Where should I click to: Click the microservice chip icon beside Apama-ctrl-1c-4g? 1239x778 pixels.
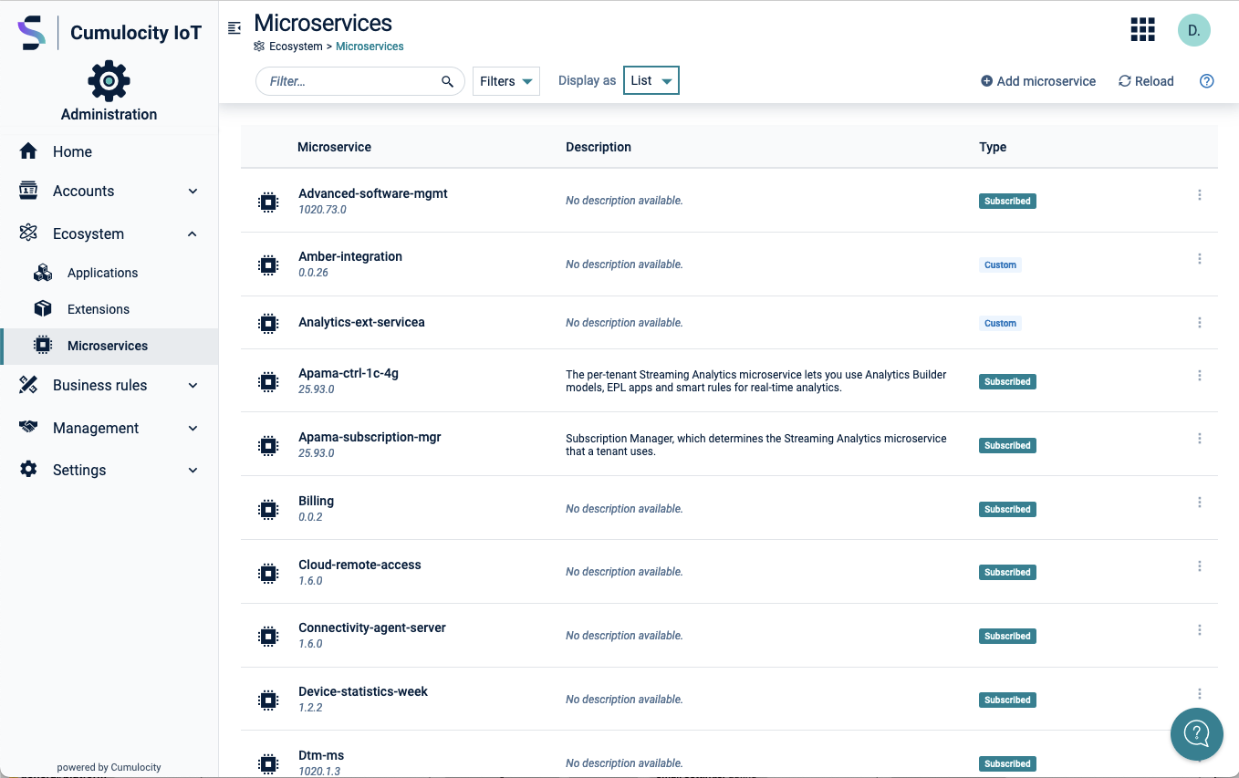pos(267,381)
